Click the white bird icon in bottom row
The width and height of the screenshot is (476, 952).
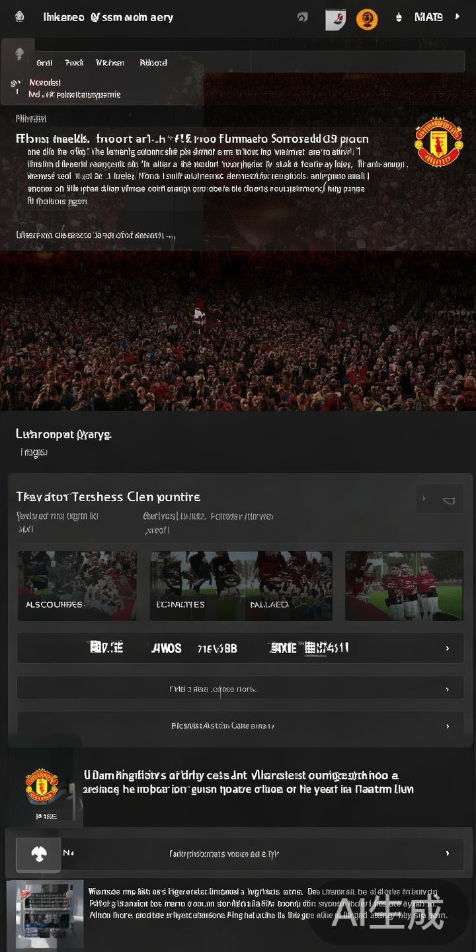tap(39, 853)
